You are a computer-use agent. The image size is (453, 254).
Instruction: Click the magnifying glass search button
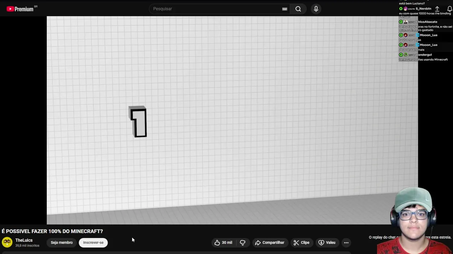point(298,9)
